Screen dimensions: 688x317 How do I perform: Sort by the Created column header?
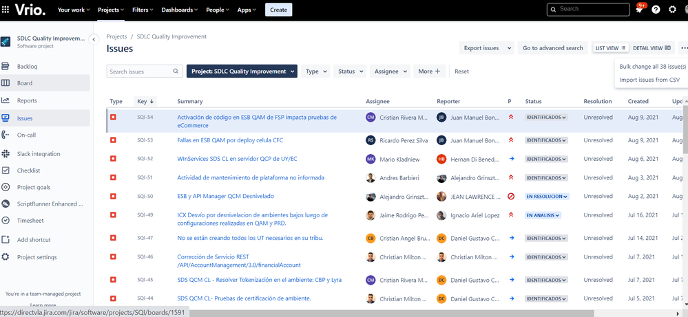[x=638, y=101]
